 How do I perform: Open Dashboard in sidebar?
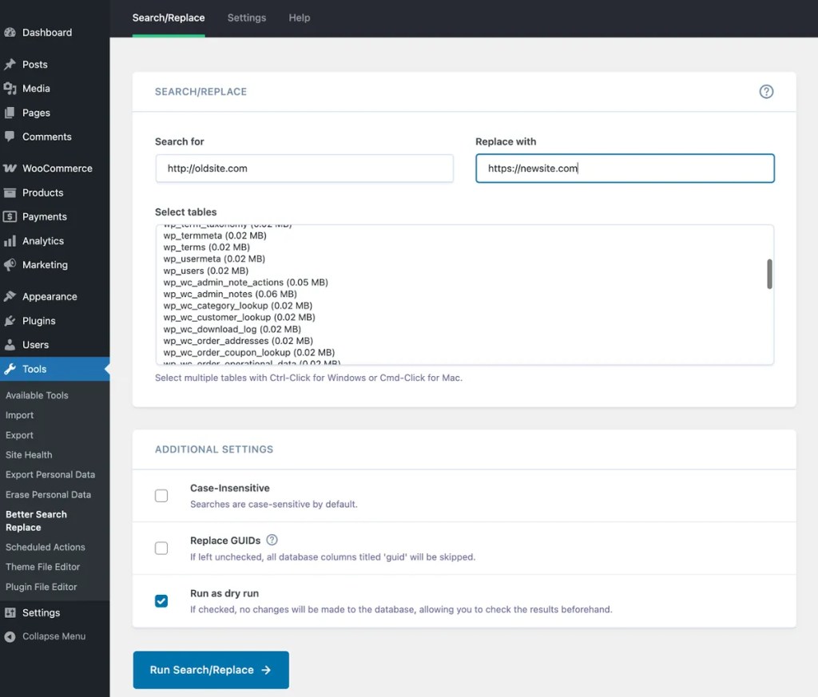click(x=47, y=32)
